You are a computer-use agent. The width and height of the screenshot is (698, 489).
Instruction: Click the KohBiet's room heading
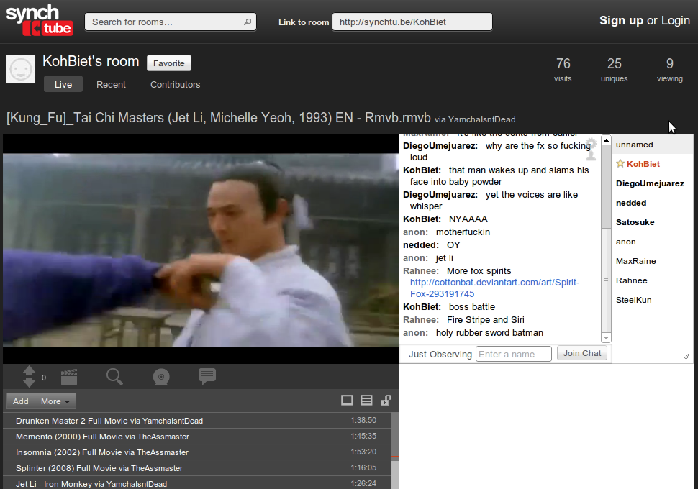[91, 61]
